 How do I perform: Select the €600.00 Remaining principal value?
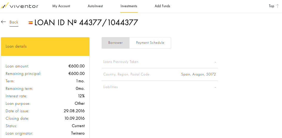pyautogui.click(x=77, y=74)
